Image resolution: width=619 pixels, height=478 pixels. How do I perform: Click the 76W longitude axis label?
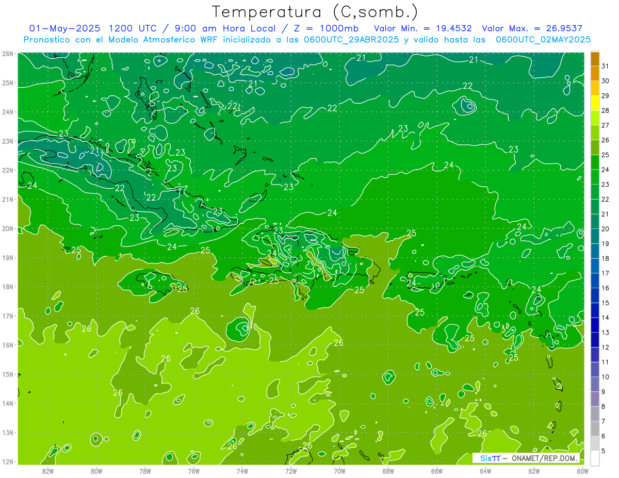pyautogui.click(x=193, y=471)
